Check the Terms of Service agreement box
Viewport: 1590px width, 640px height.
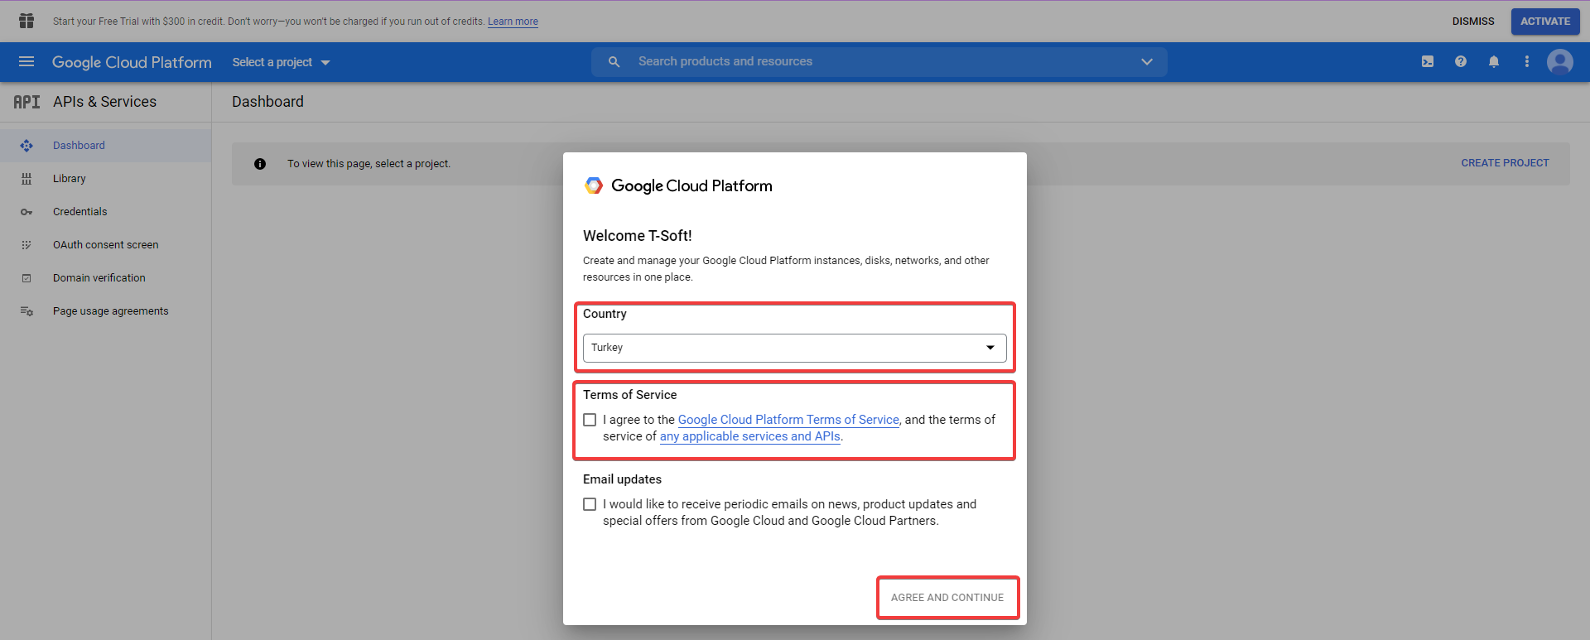(590, 420)
